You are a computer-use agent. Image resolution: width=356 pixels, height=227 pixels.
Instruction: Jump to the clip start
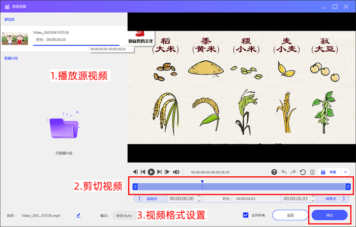[143, 172]
